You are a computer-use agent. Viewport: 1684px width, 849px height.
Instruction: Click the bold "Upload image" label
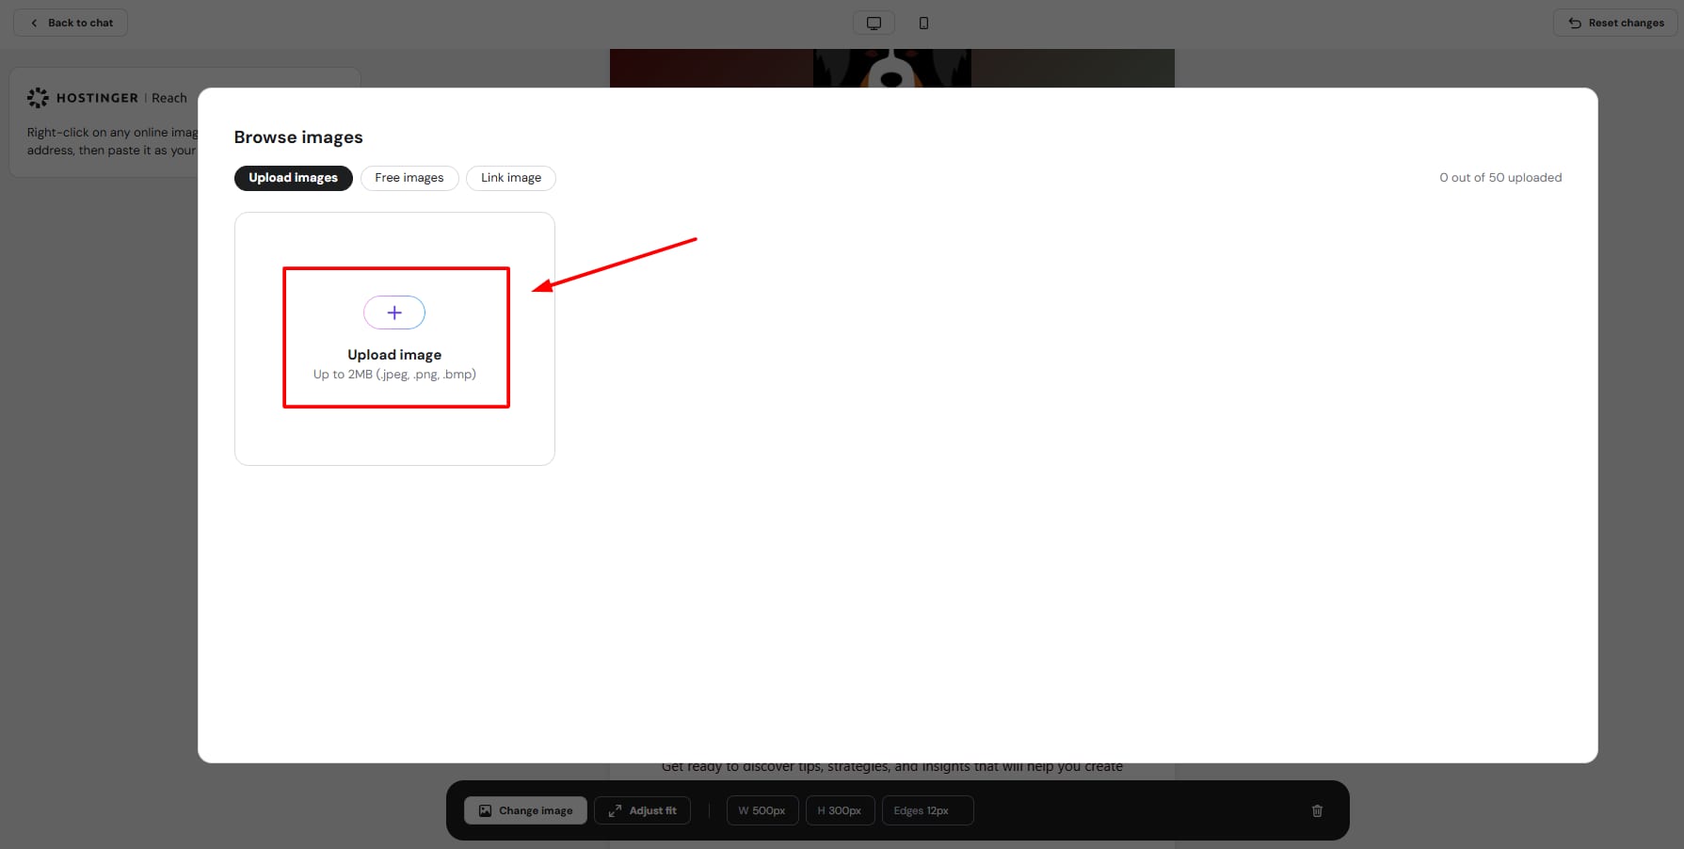tap(394, 355)
